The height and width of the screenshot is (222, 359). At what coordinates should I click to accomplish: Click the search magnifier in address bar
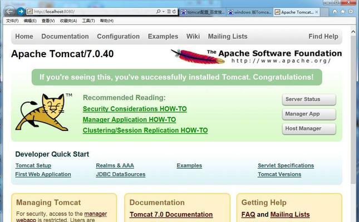coord(158,12)
